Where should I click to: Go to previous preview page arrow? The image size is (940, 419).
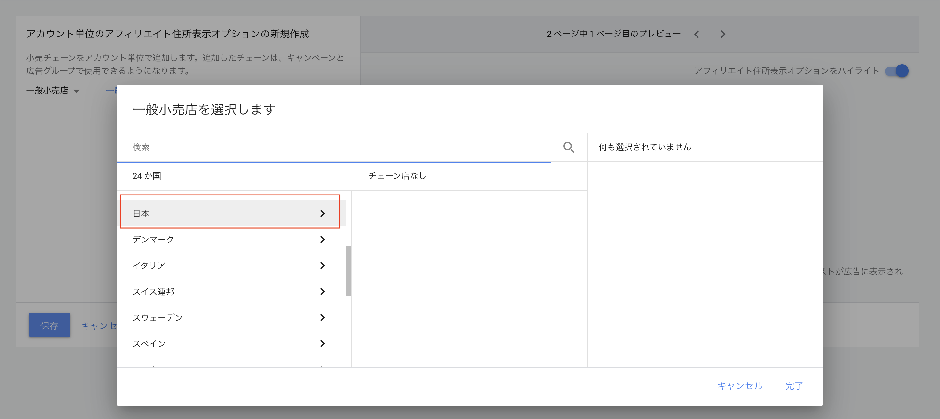click(697, 34)
